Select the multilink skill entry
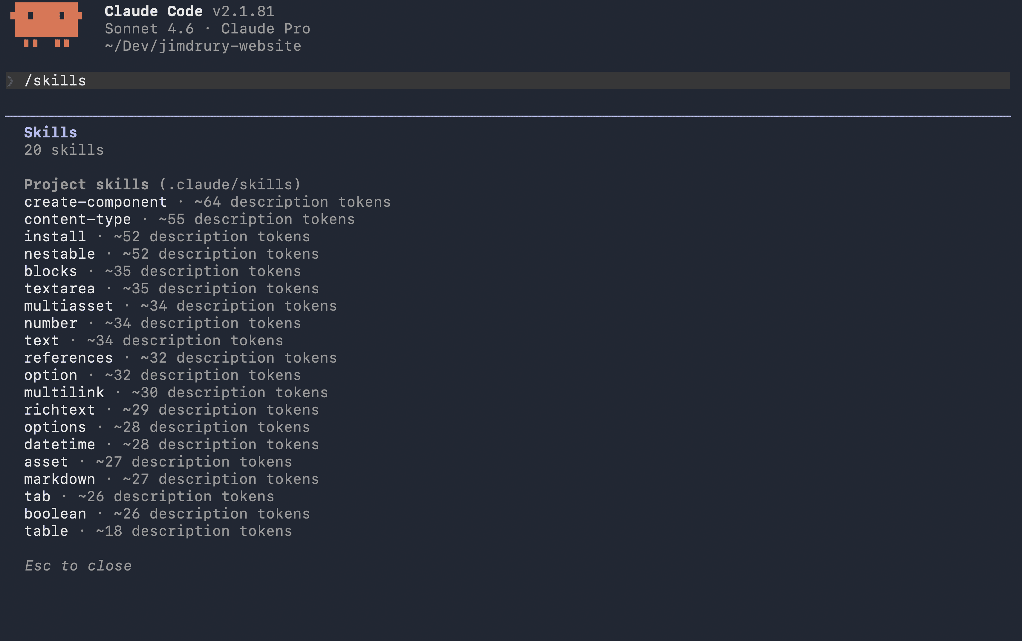1022x641 pixels. pos(64,392)
